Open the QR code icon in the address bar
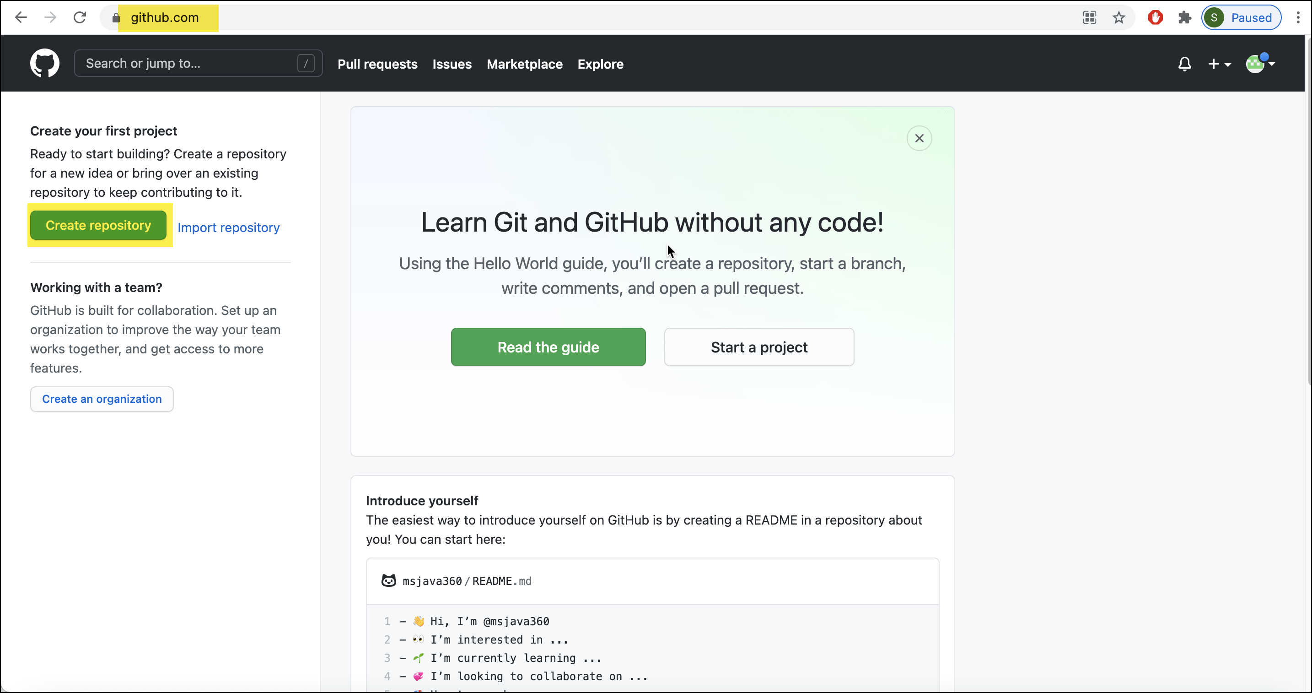This screenshot has height=693, width=1312. pyautogui.click(x=1089, y=18)
